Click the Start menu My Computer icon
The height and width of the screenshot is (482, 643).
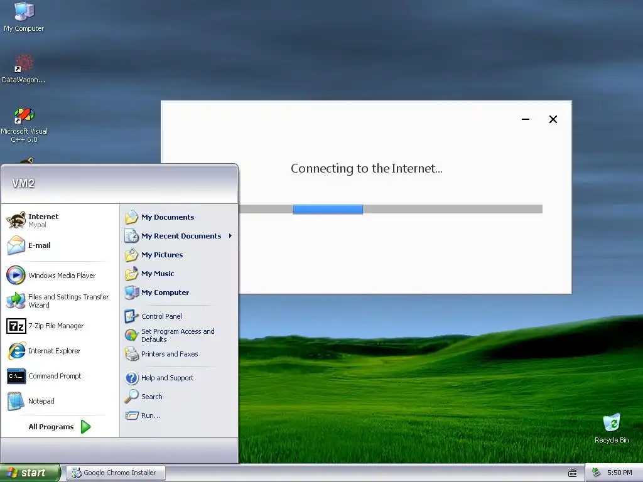[x=132, y=292]
